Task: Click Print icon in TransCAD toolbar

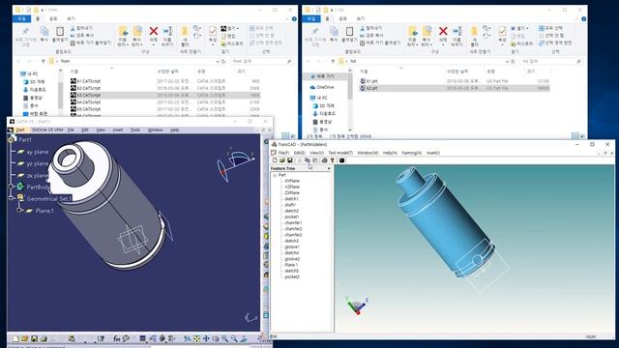Action: click(325, 160)
